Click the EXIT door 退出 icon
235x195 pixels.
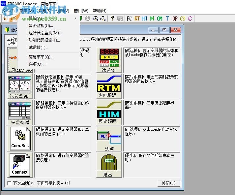coord(109,165)
